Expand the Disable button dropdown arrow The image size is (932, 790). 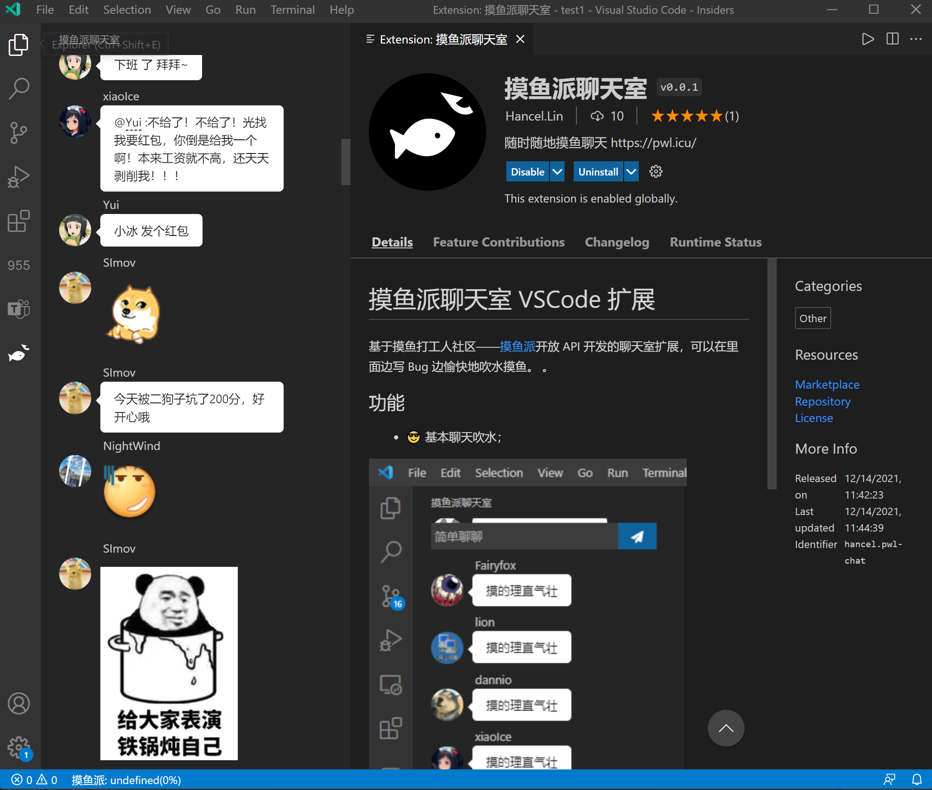click(557, 172)
